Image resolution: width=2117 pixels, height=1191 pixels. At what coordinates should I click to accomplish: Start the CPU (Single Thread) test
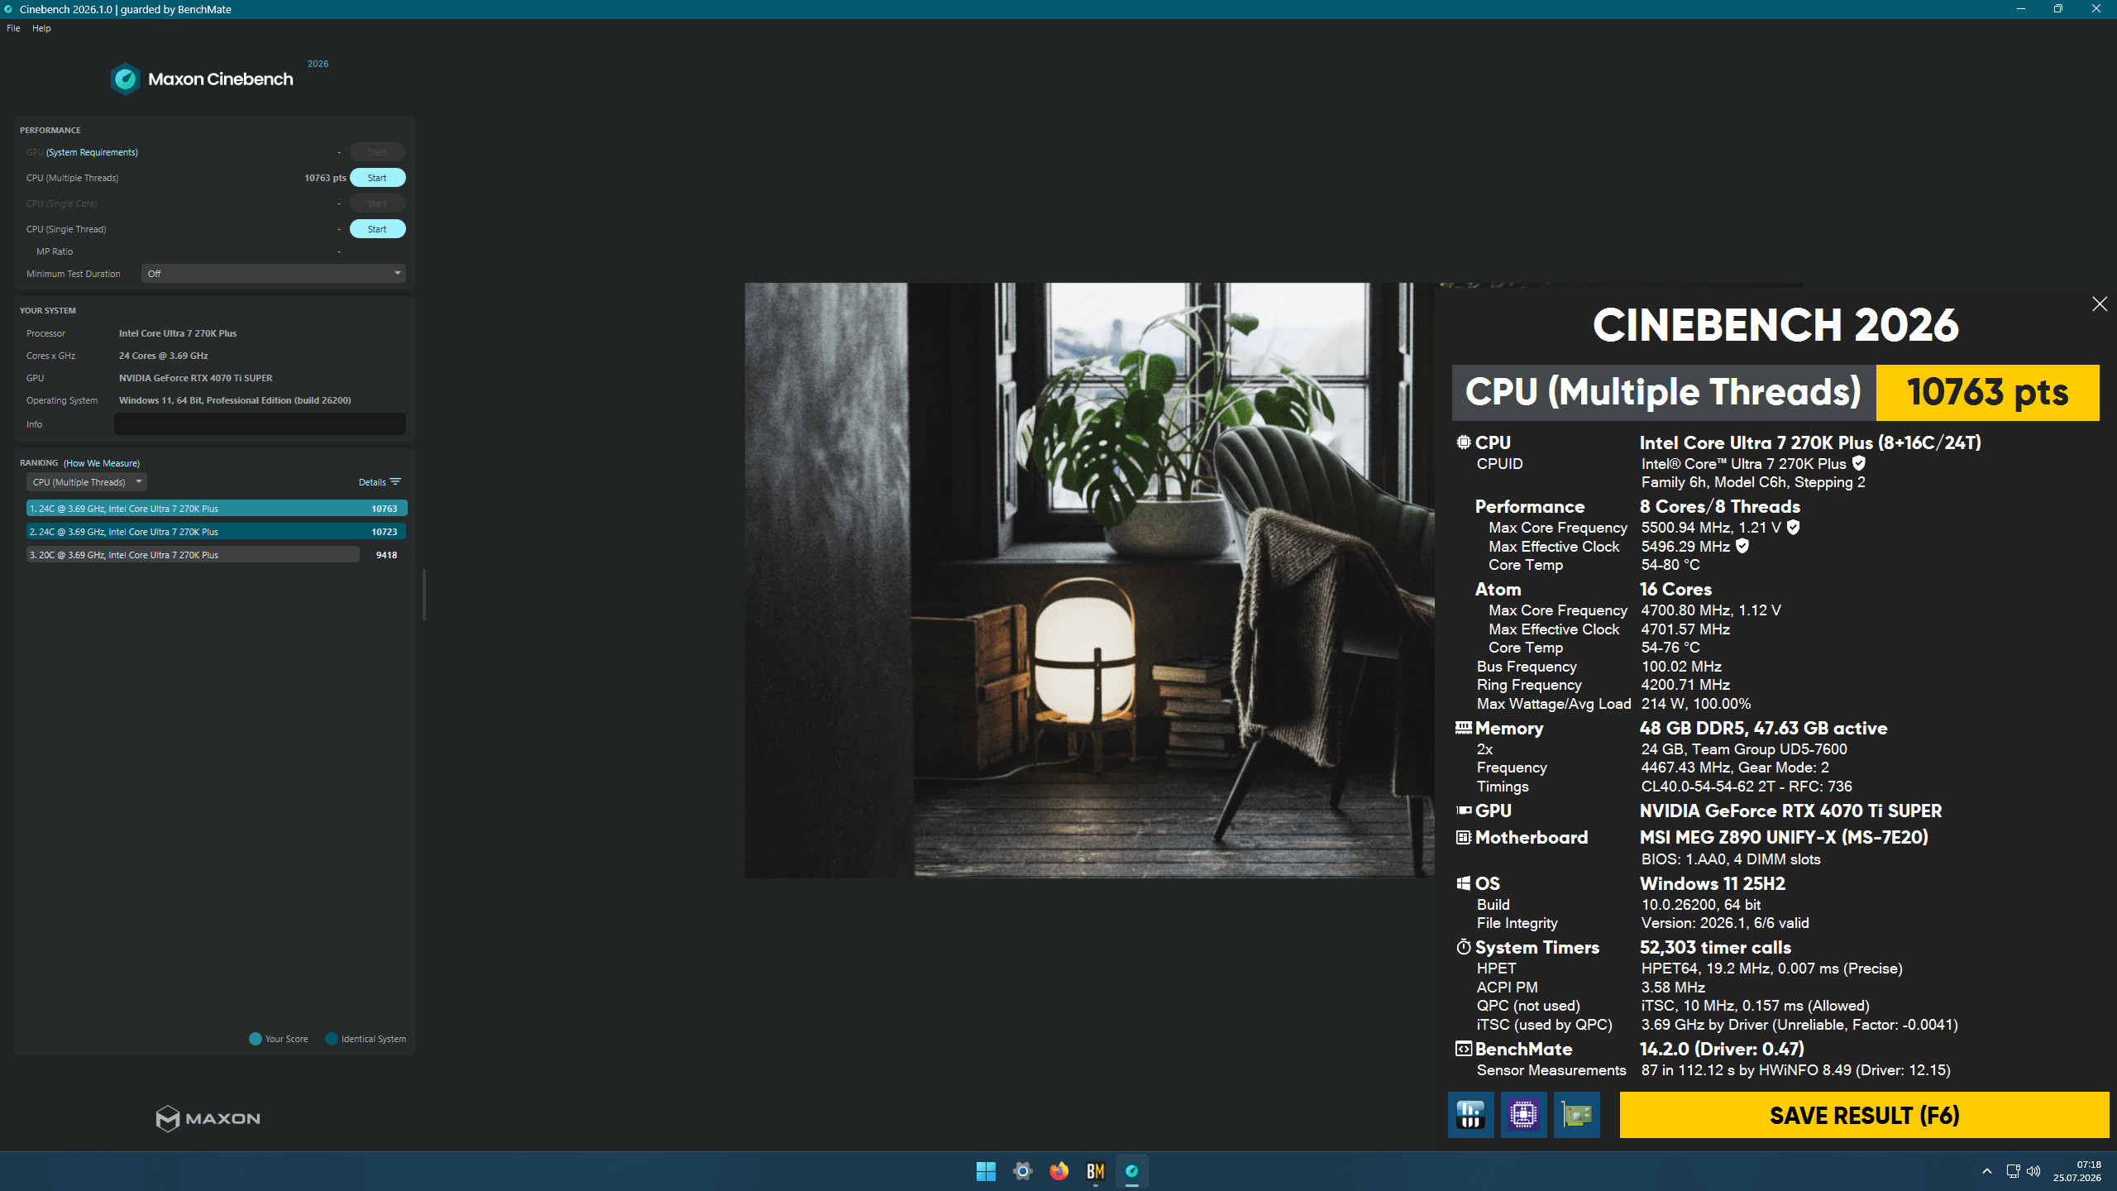click(377, 229)
